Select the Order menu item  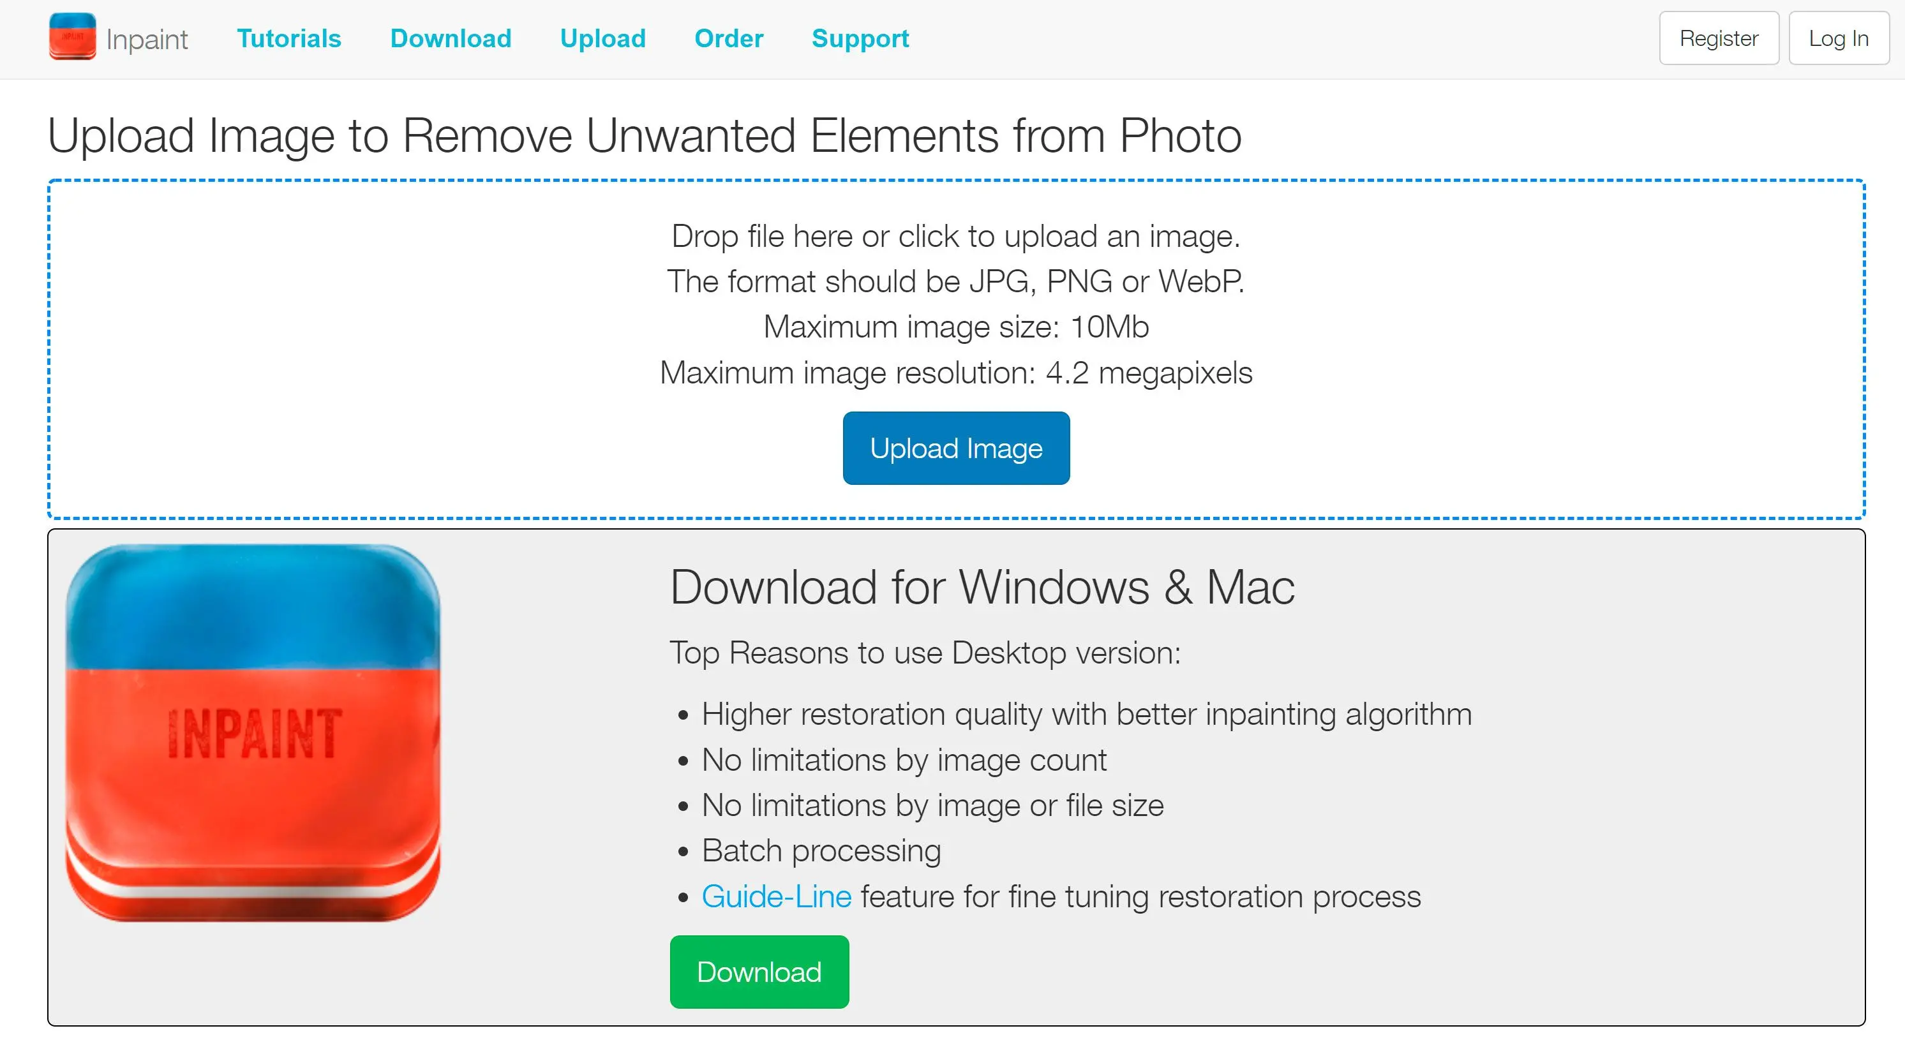[x=729, y=38]
